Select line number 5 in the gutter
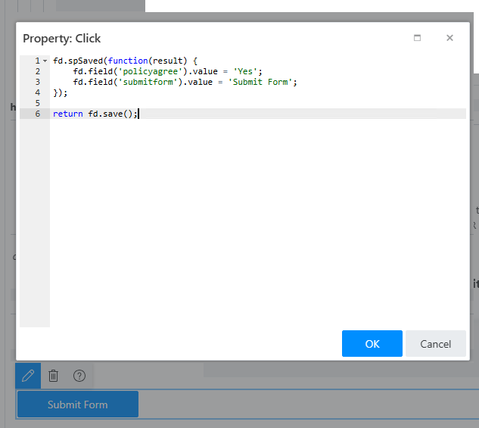Screen dimensions: 479x428 coord(36,103)
